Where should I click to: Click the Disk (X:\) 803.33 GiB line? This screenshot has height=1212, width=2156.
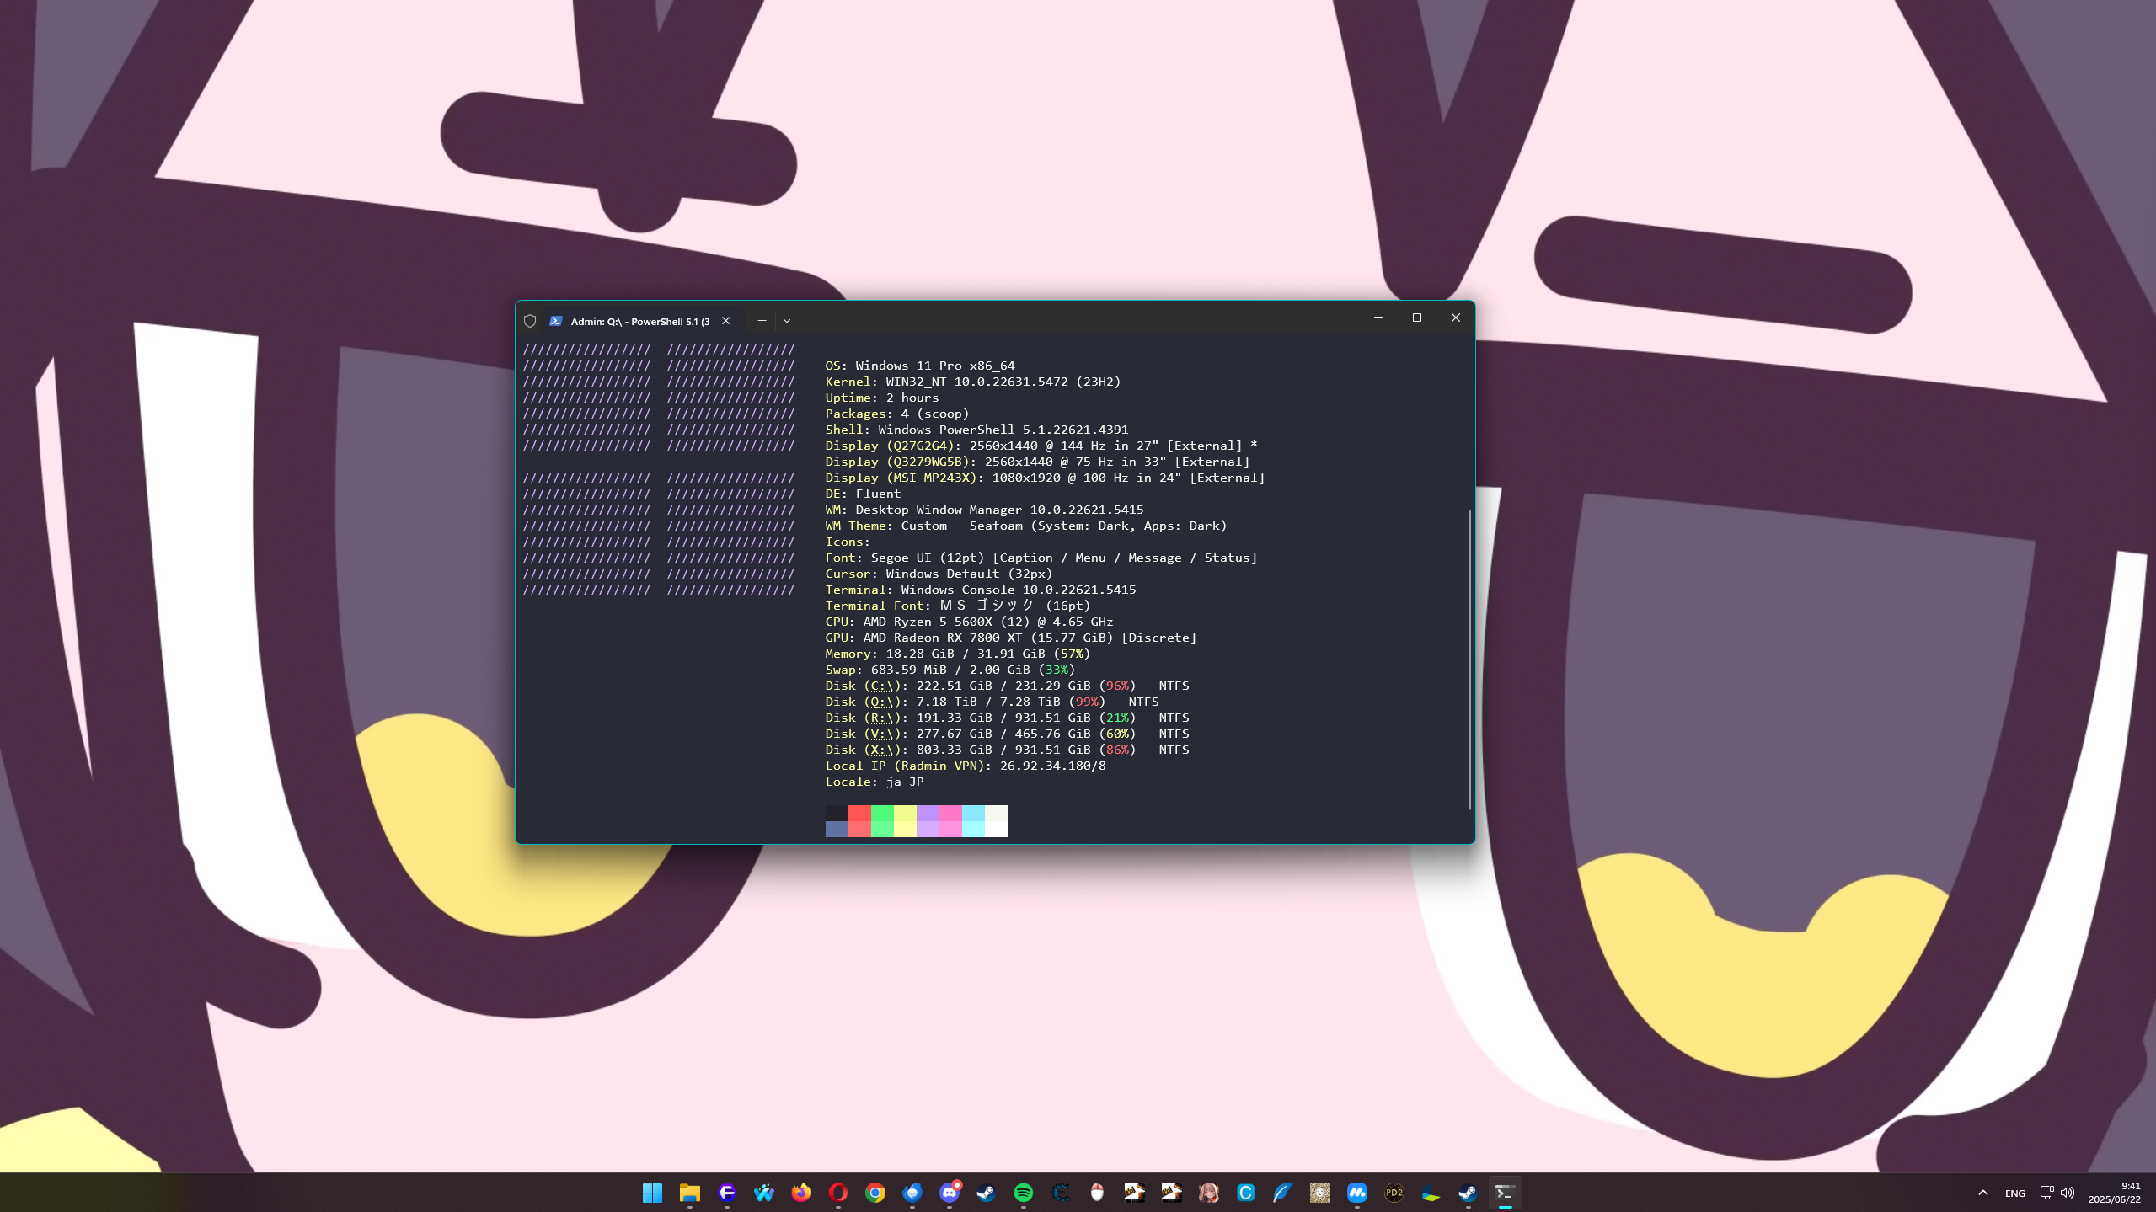point(1008,750)
